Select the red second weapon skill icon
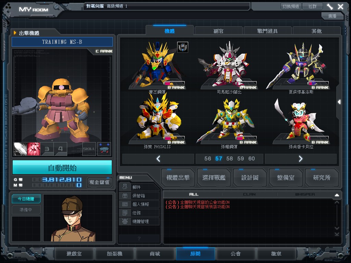351x263 pixels. (x=34, y=149)
